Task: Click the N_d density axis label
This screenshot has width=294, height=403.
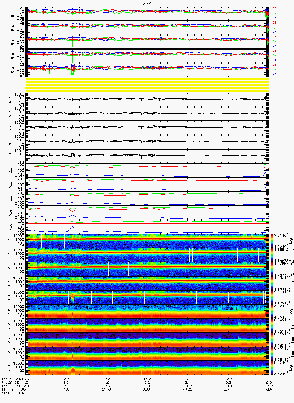Action: click(x=10, y=114)
